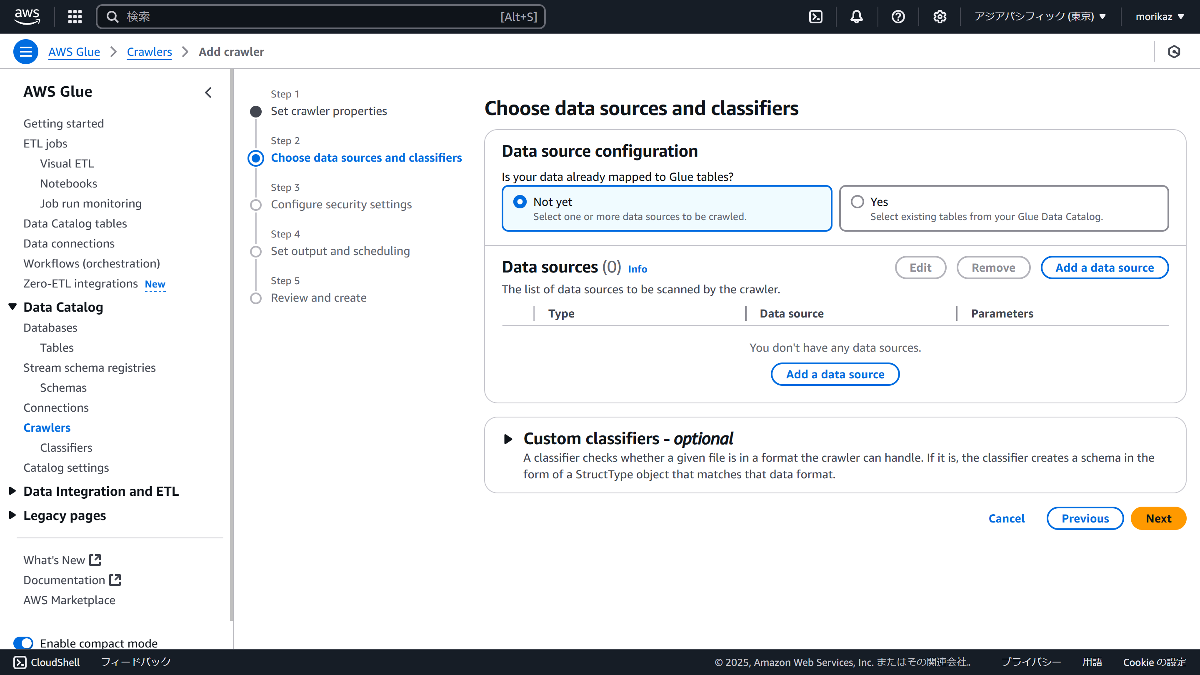
Task: Open Classifiers in the sidebar
Action: coord(66,447)
